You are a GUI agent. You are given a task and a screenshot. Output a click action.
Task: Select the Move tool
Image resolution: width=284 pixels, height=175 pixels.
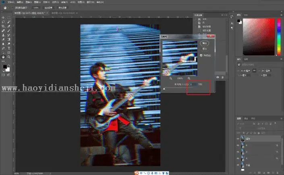click(3, 18)
